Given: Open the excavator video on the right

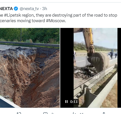Looking at the screenshot, I should (90, 68).
